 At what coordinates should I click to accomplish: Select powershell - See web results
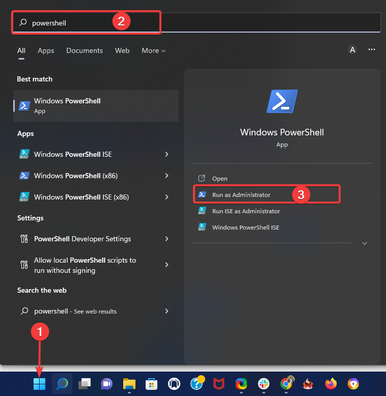[96, 311]
